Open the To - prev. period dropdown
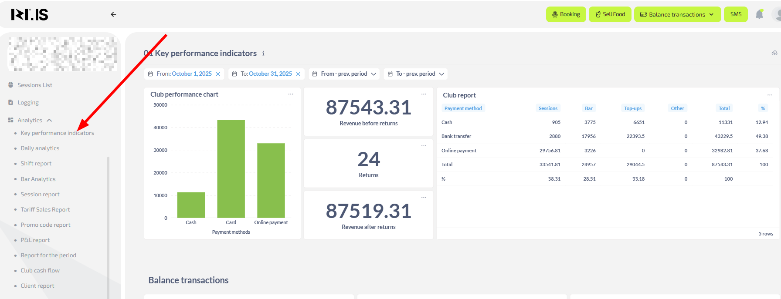The width and height of the screenshot is (781, 299). 415,74
